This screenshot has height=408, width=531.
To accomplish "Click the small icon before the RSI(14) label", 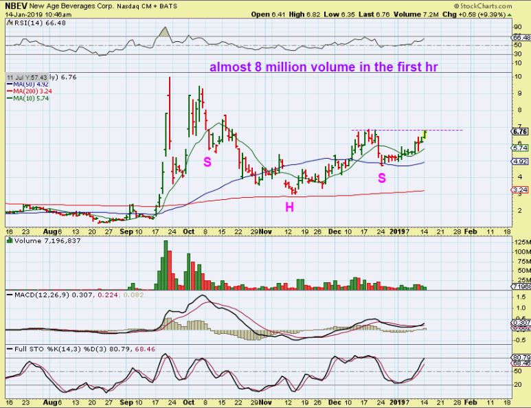I will [10, 23].
